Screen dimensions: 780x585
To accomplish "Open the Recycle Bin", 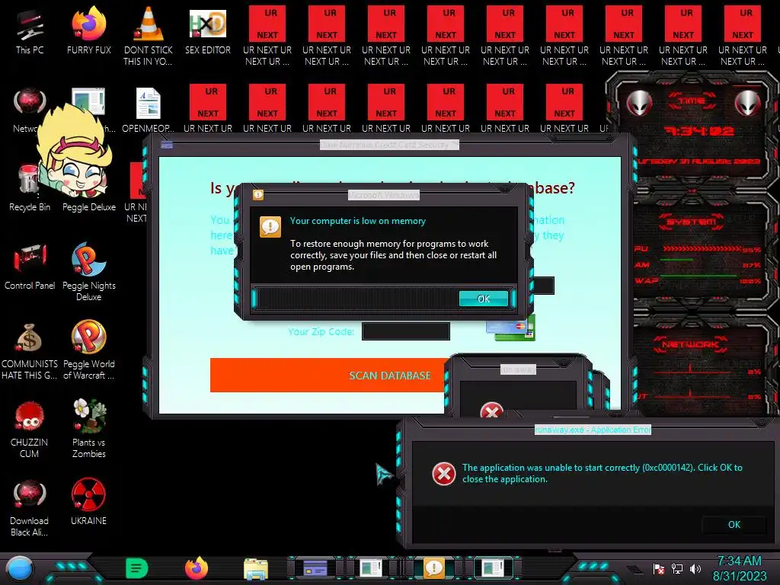I will point(30,188).
